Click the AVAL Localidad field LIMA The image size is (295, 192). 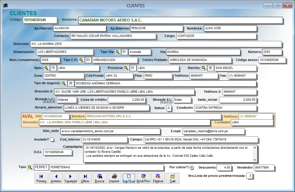pyautogui.click(x=252, y=122)
